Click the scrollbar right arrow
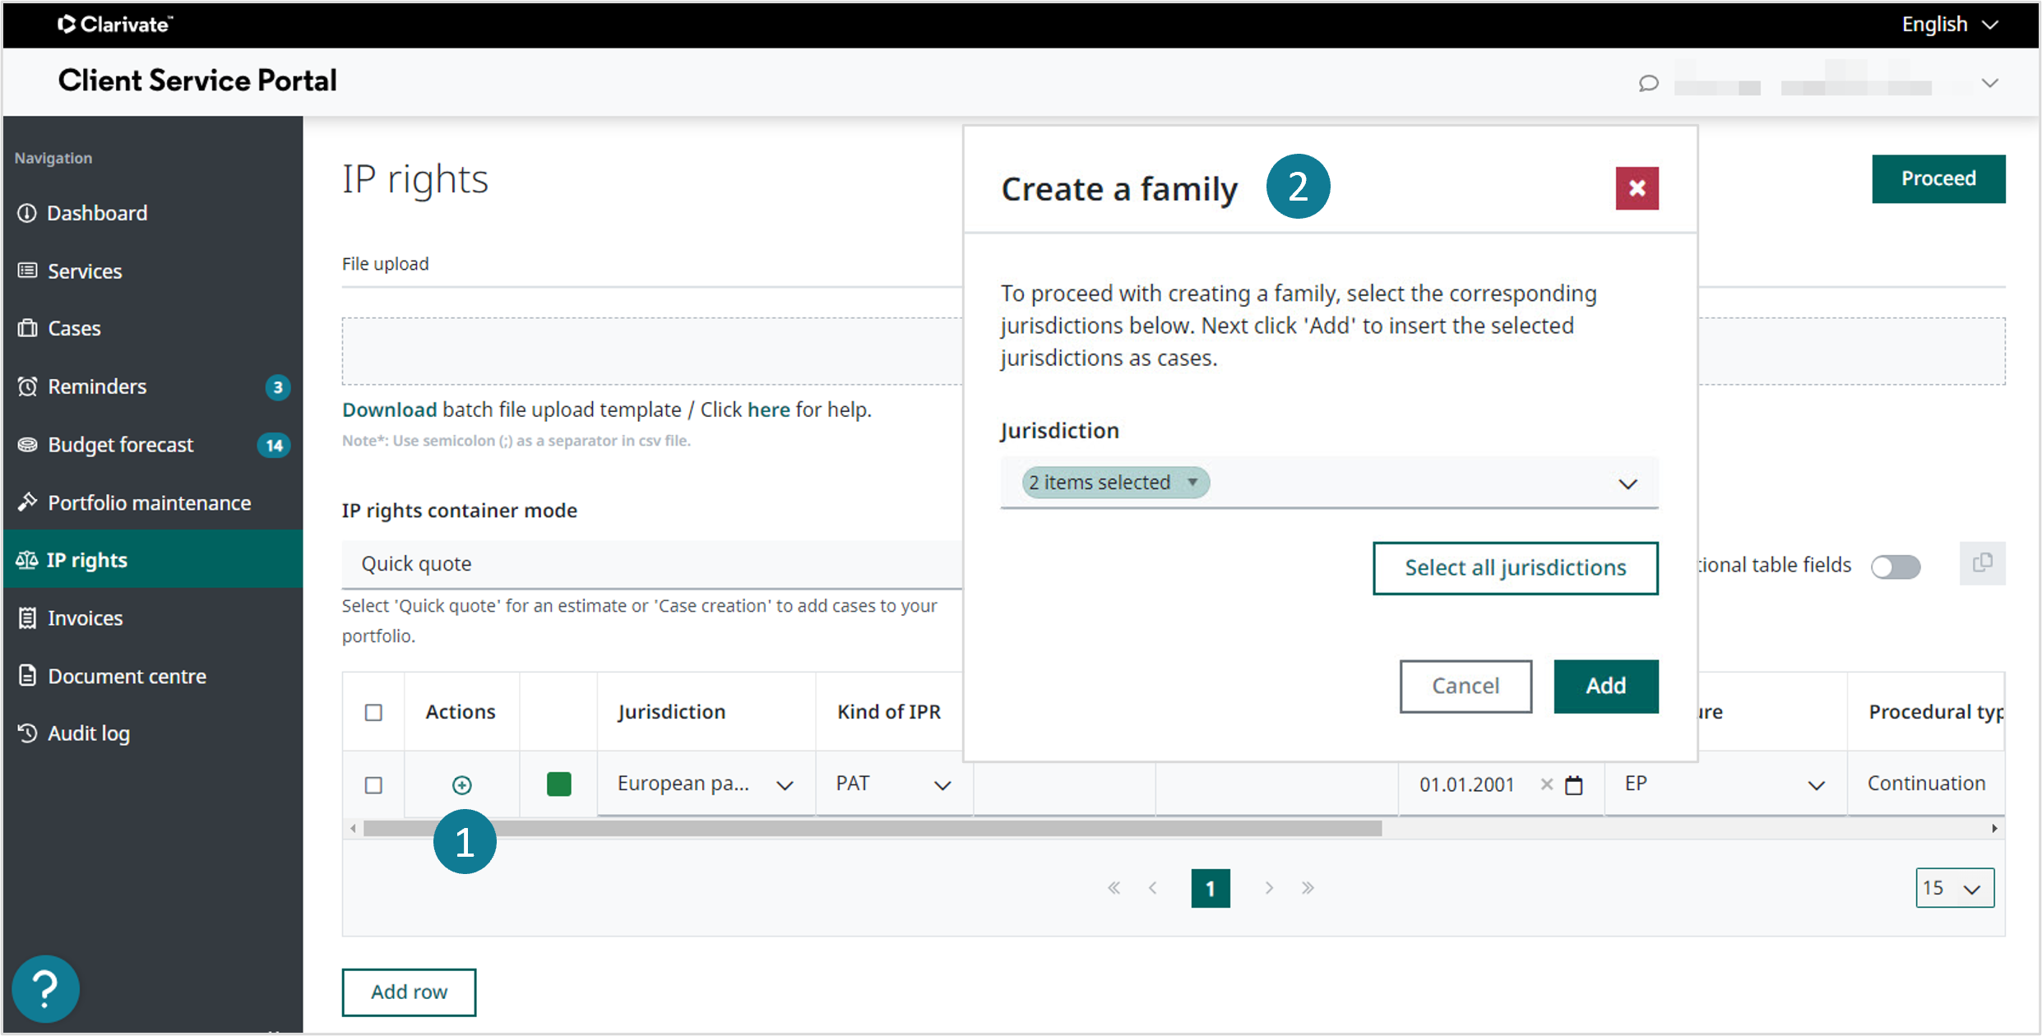 pyautogui.click(x=1994, y=828)
